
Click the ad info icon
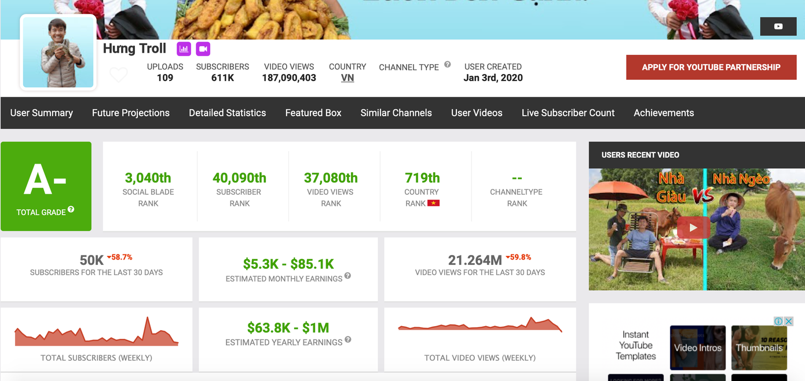[x=778, y=321]
